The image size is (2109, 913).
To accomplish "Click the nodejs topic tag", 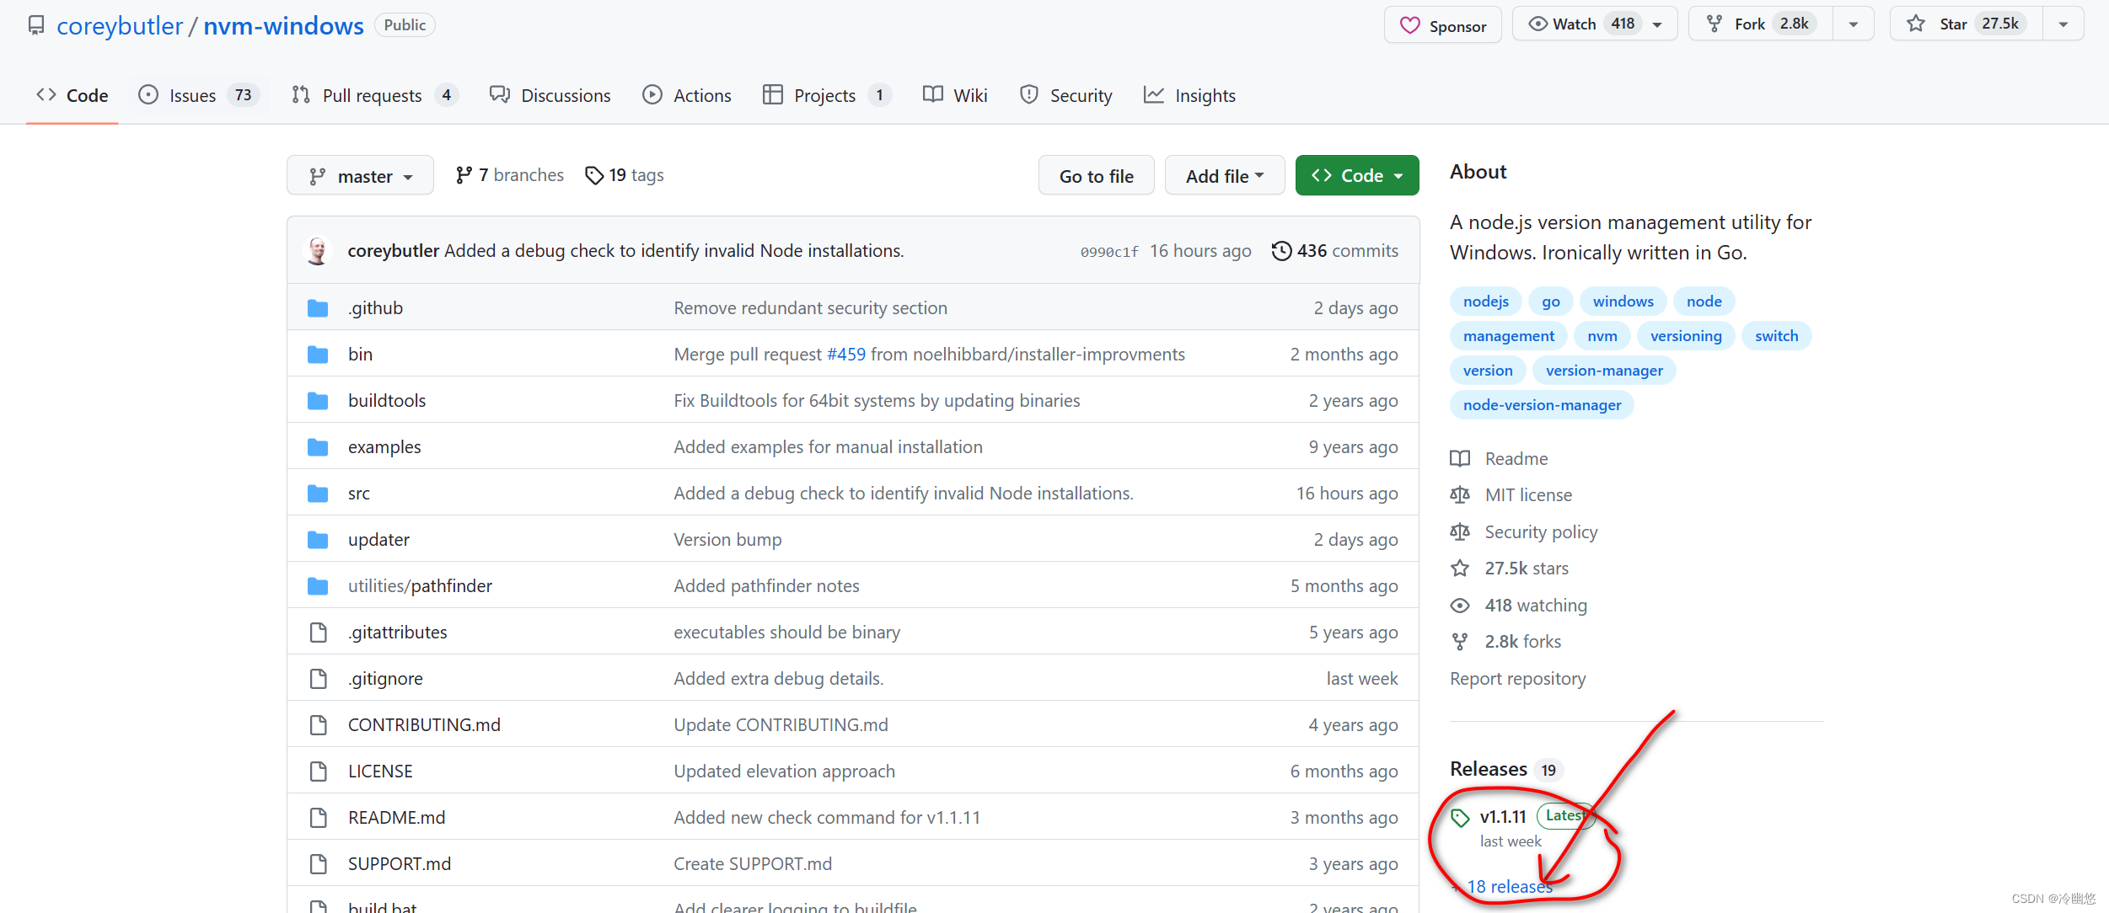I will (1485, 302).
